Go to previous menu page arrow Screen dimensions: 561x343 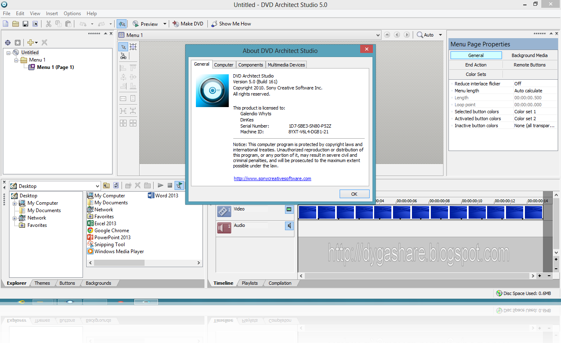tap(397, 35)
